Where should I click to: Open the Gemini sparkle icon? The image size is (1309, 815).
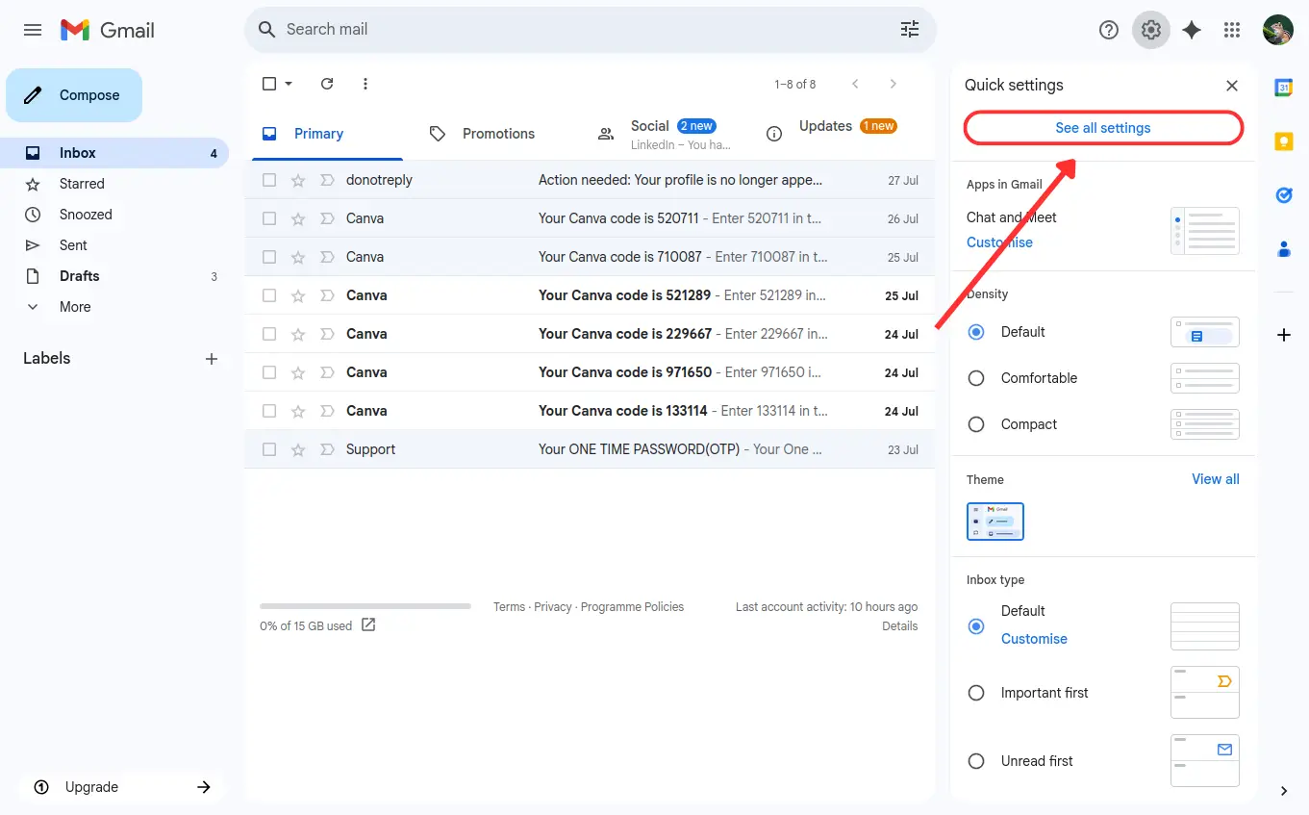tap(1191, 30)
